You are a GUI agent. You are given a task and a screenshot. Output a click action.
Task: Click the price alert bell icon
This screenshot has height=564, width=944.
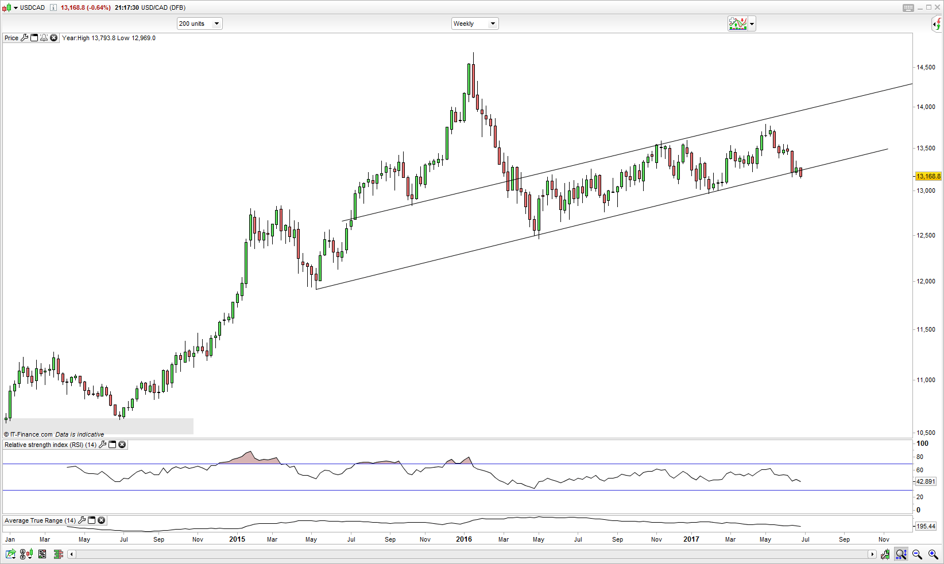[44, 38]
